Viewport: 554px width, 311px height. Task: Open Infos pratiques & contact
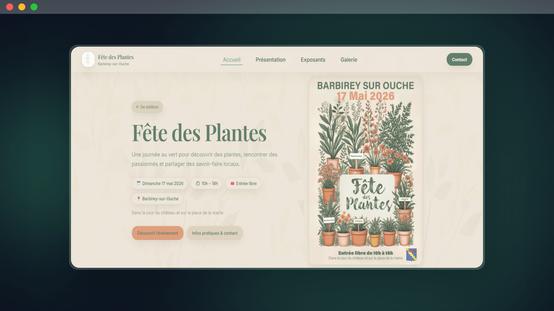point(215,233)
